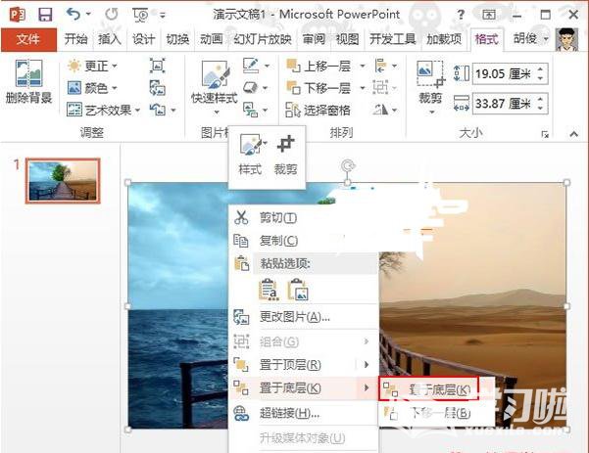
Task: Choose the first paste option icon
Action: [x=268, y=289]
